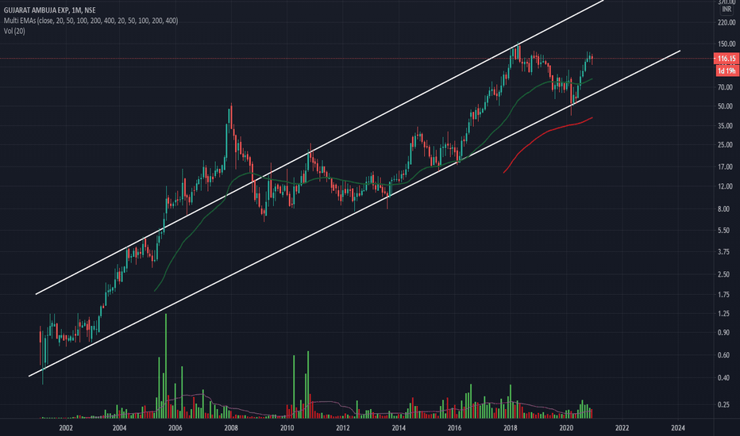Click the 2008 time axis label
The height and width of the screenshot is (436, 740).
pyautogui.click(x=231, y=428)
